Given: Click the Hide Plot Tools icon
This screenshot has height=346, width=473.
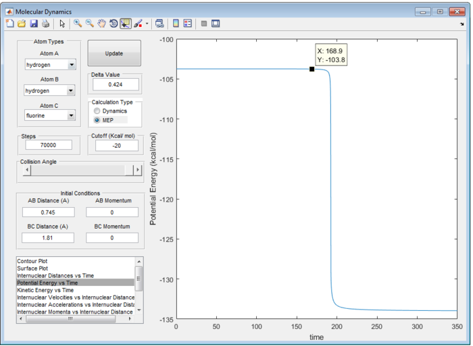Looking at the screenshot, I should 204,24.
